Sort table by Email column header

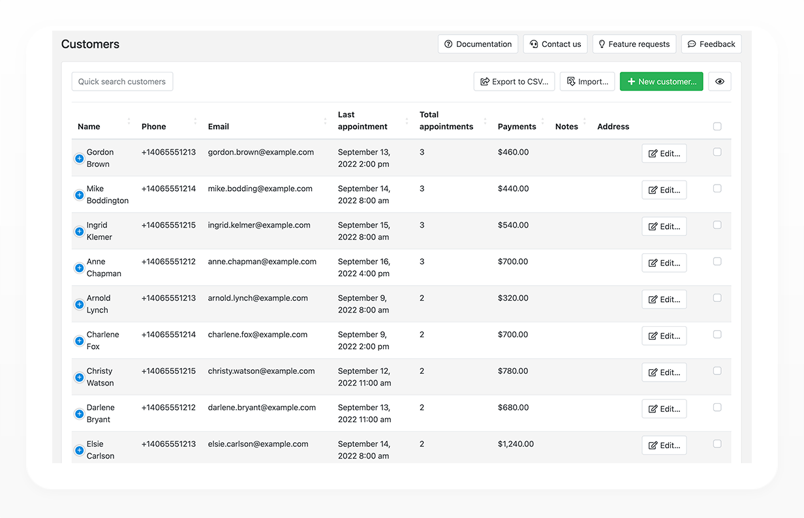coord(219,127)
